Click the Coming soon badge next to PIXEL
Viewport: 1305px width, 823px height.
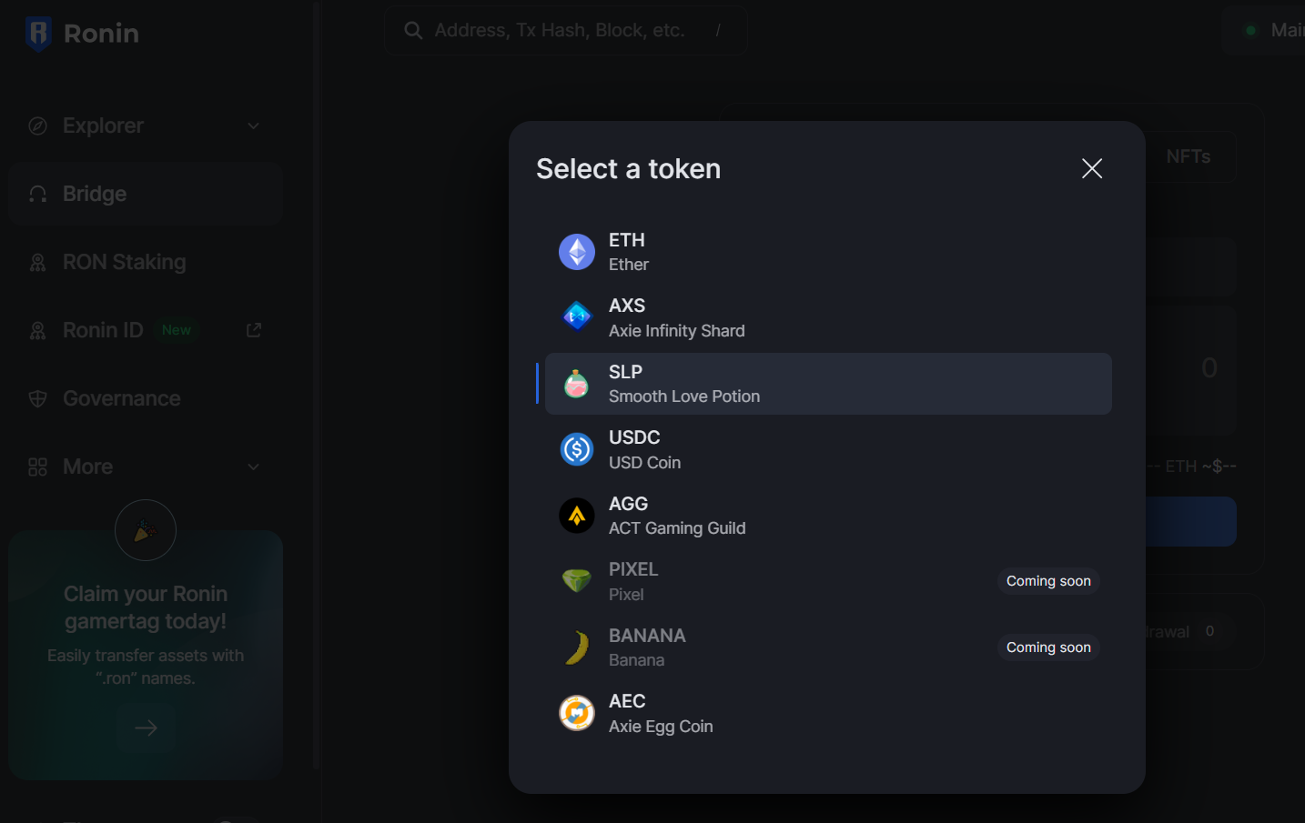pos(1047,581)
